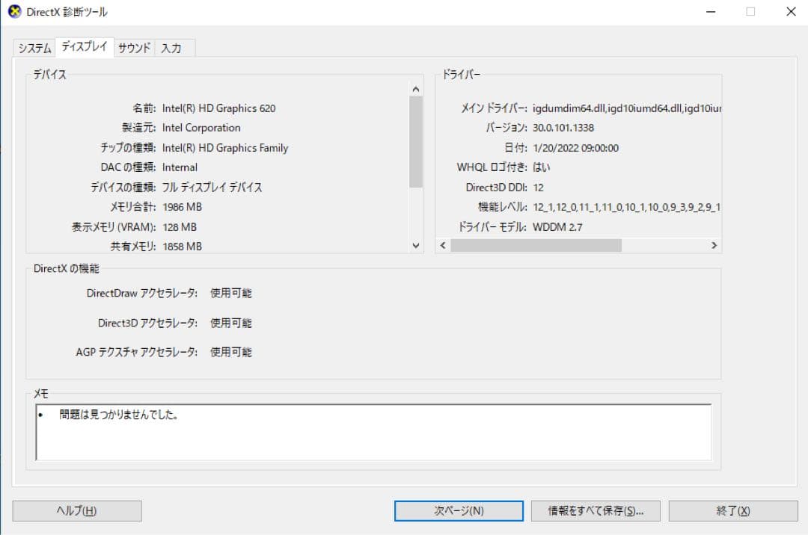Click the 表示メモリ (VRAM) value text

click(178, 226)
